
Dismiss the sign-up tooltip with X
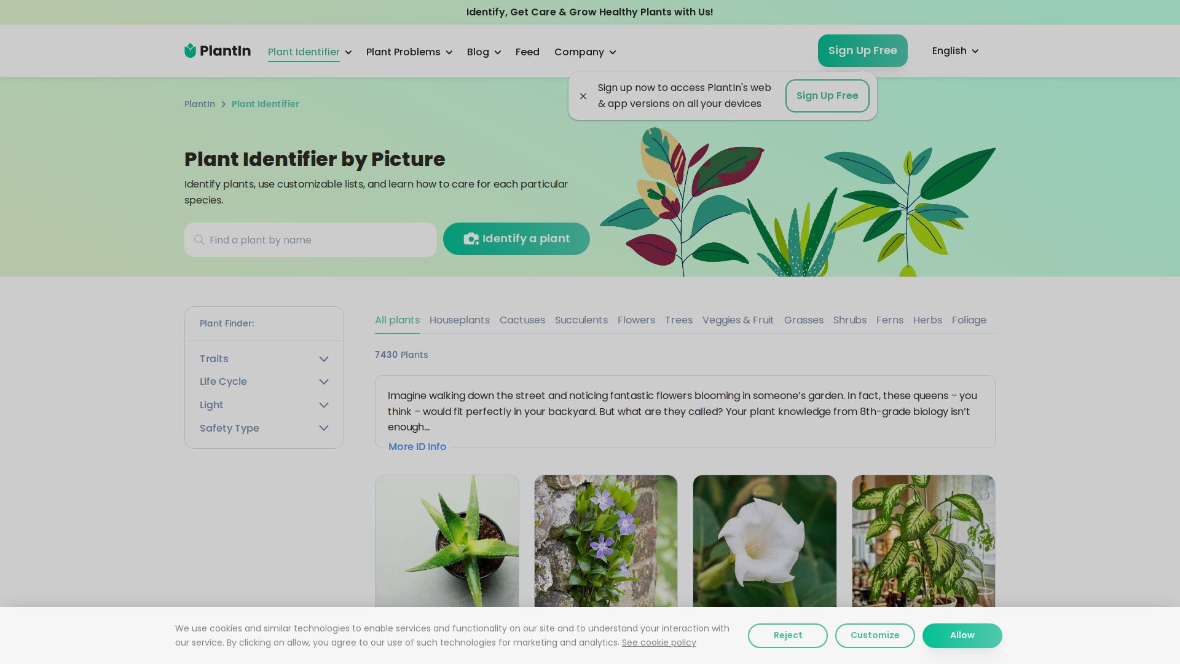[x=583, y=96]
